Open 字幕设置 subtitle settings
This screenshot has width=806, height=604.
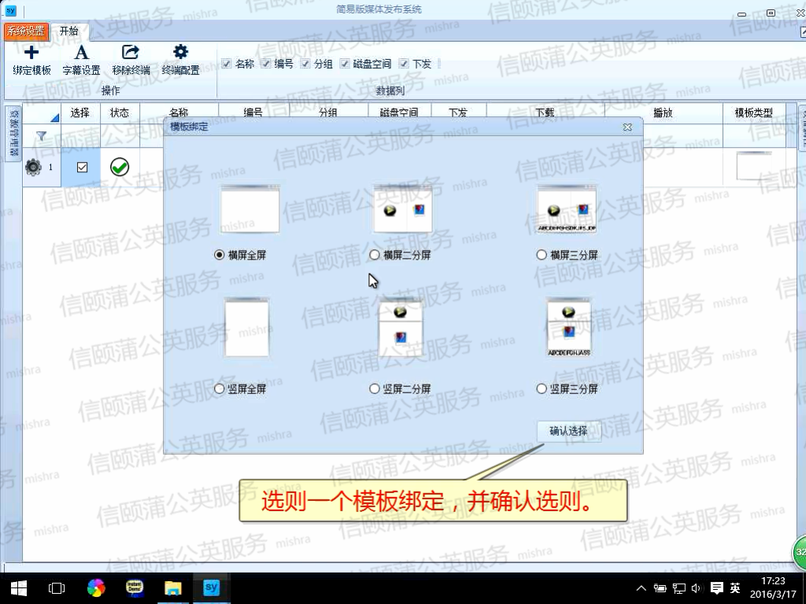click(81, 53)
